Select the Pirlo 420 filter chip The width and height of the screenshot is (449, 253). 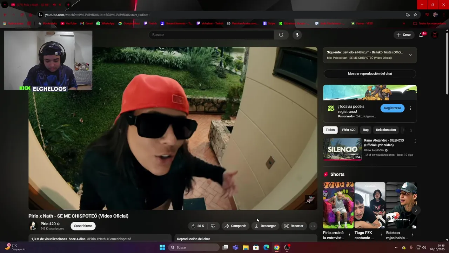(349, 130)
